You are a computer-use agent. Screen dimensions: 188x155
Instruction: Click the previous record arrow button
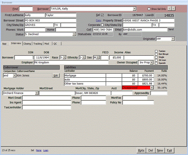[x=169, y=9]
